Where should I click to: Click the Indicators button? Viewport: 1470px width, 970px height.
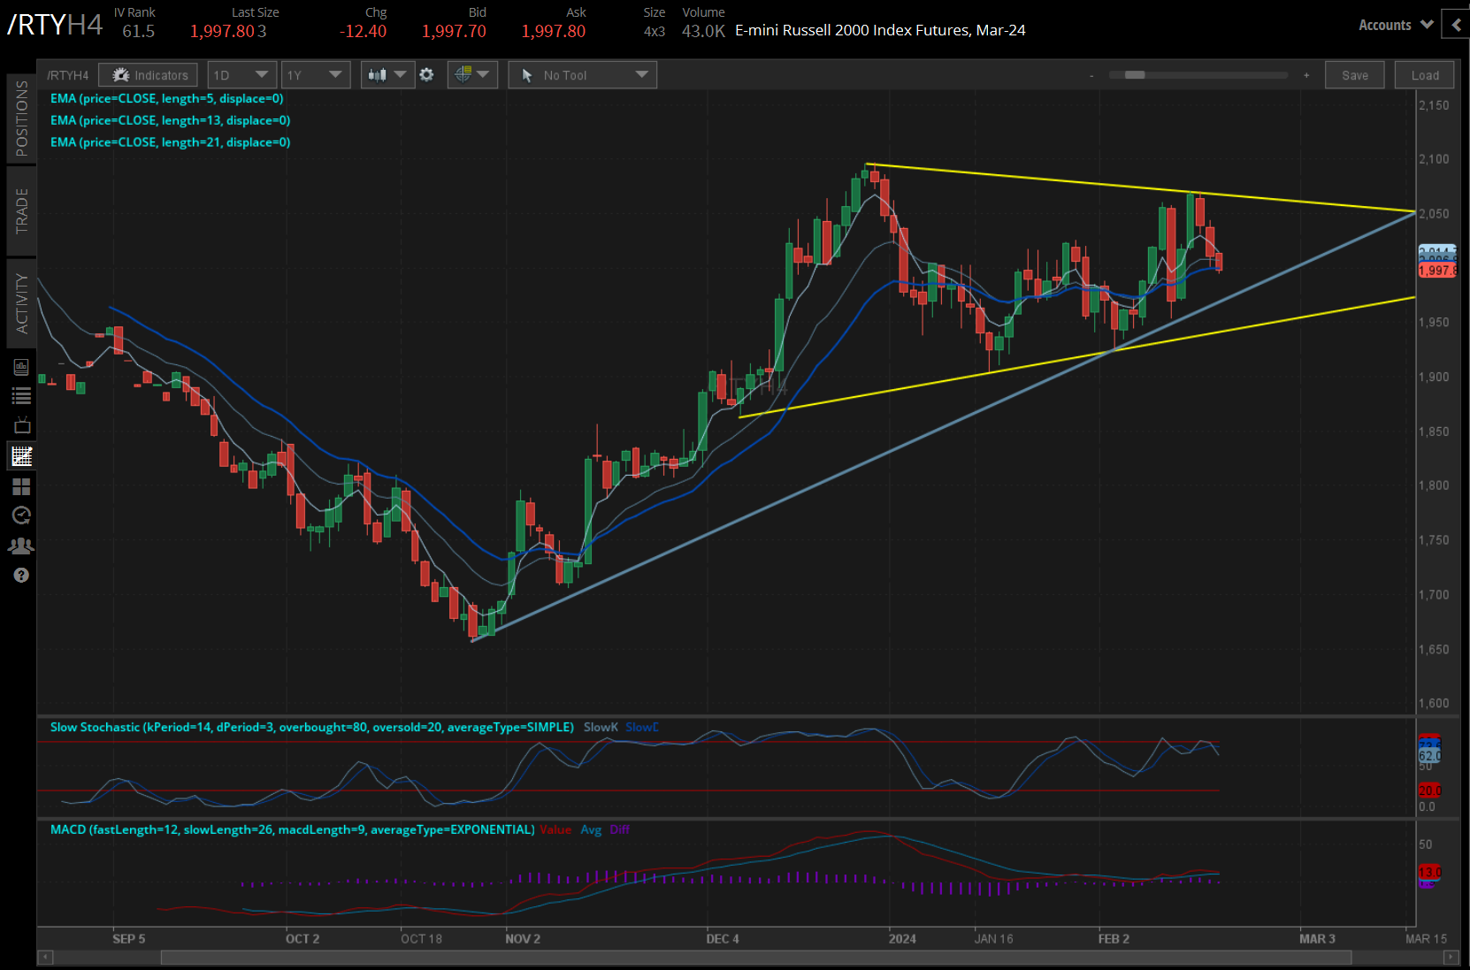click(149, 75)
